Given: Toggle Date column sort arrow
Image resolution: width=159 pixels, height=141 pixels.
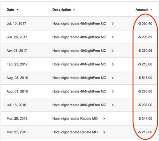Looking at the screenshot, I should [x=17, y=10].
